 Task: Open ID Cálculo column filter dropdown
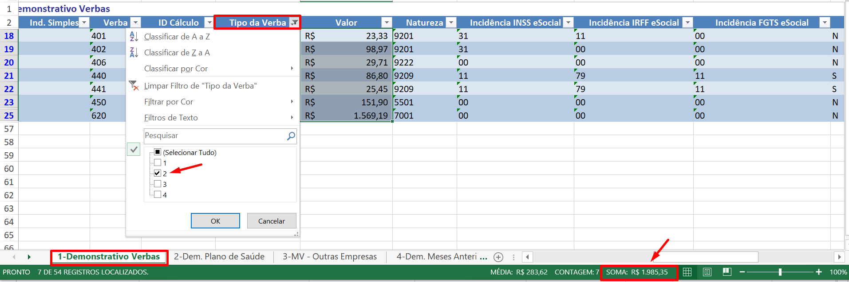(209, 23)
